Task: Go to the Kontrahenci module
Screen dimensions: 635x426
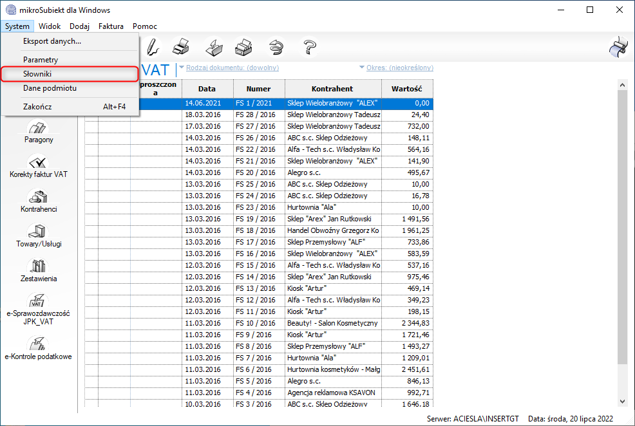Action: (39, 199)
